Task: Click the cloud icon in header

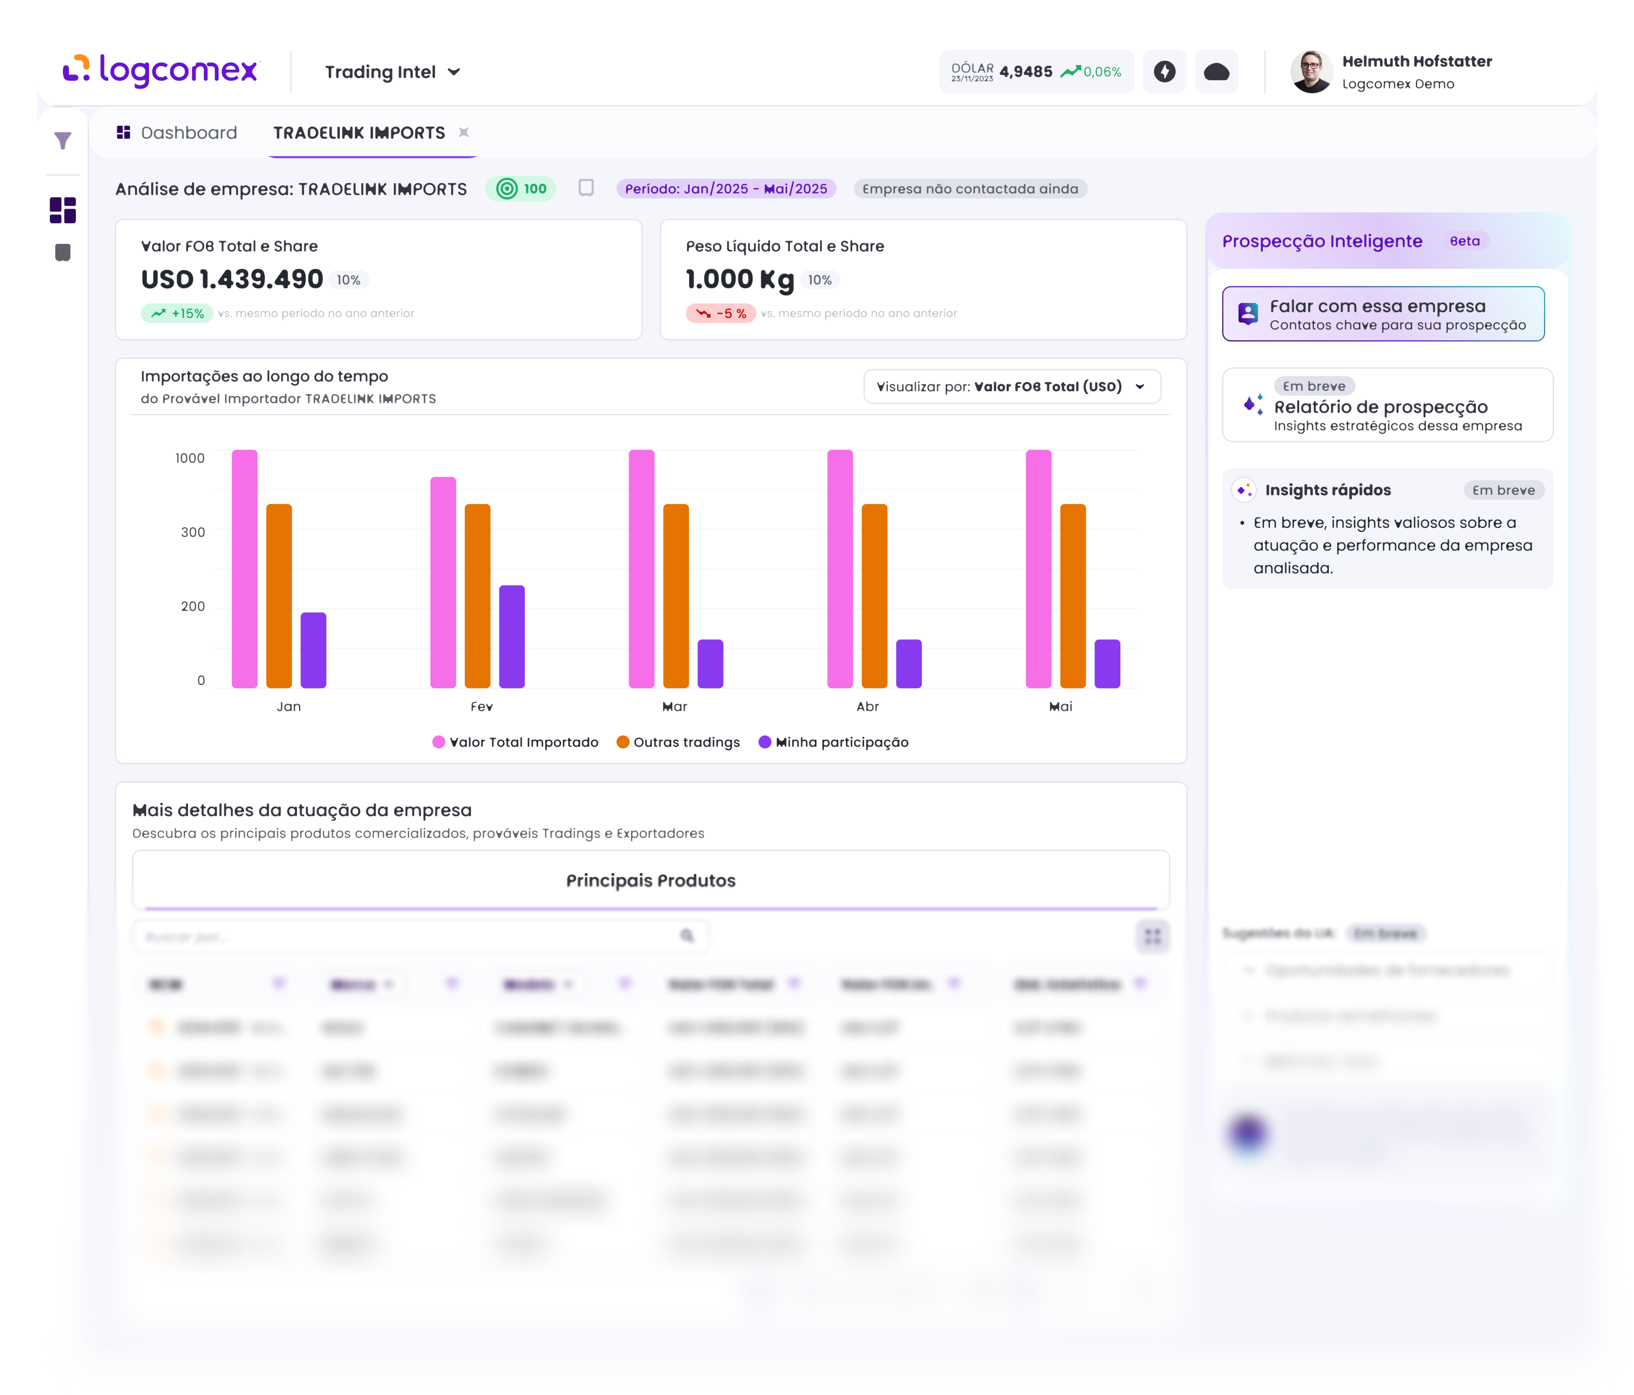Action: (x=1216, y=72)
